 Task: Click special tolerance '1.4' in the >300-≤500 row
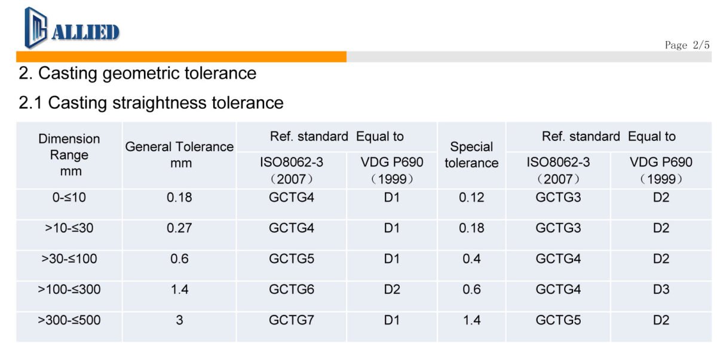[x=471, y=320]
